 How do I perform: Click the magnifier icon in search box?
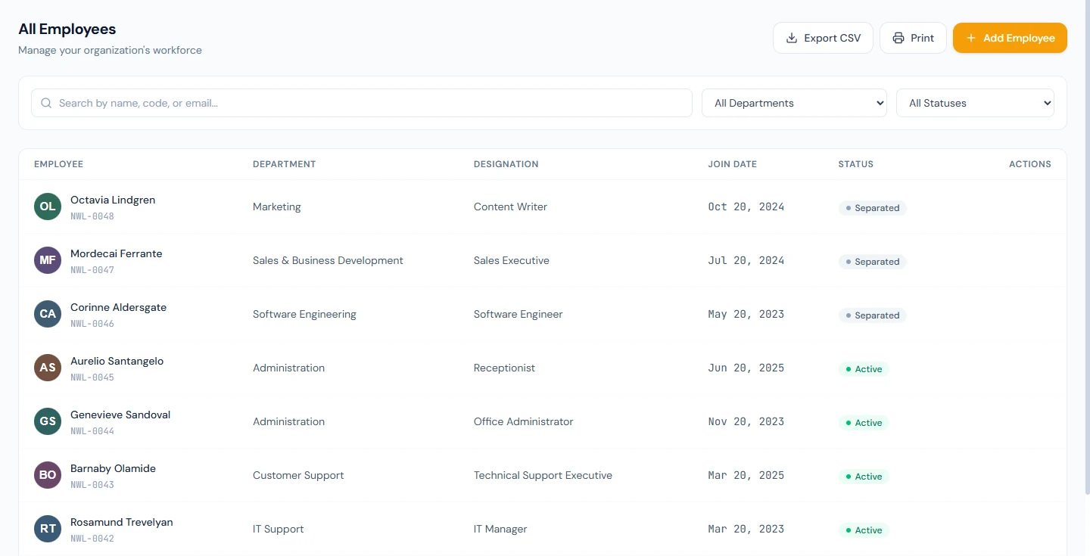(x=46, y=103)
